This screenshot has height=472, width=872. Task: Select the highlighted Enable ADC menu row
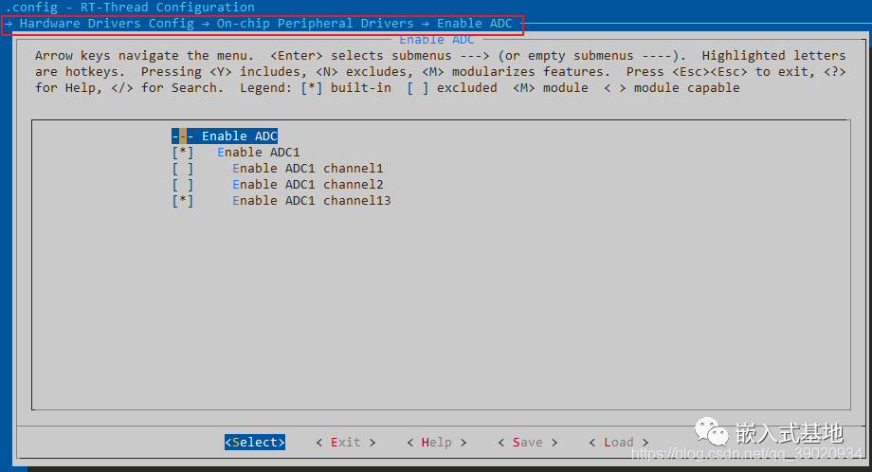(x=239, y=136)
